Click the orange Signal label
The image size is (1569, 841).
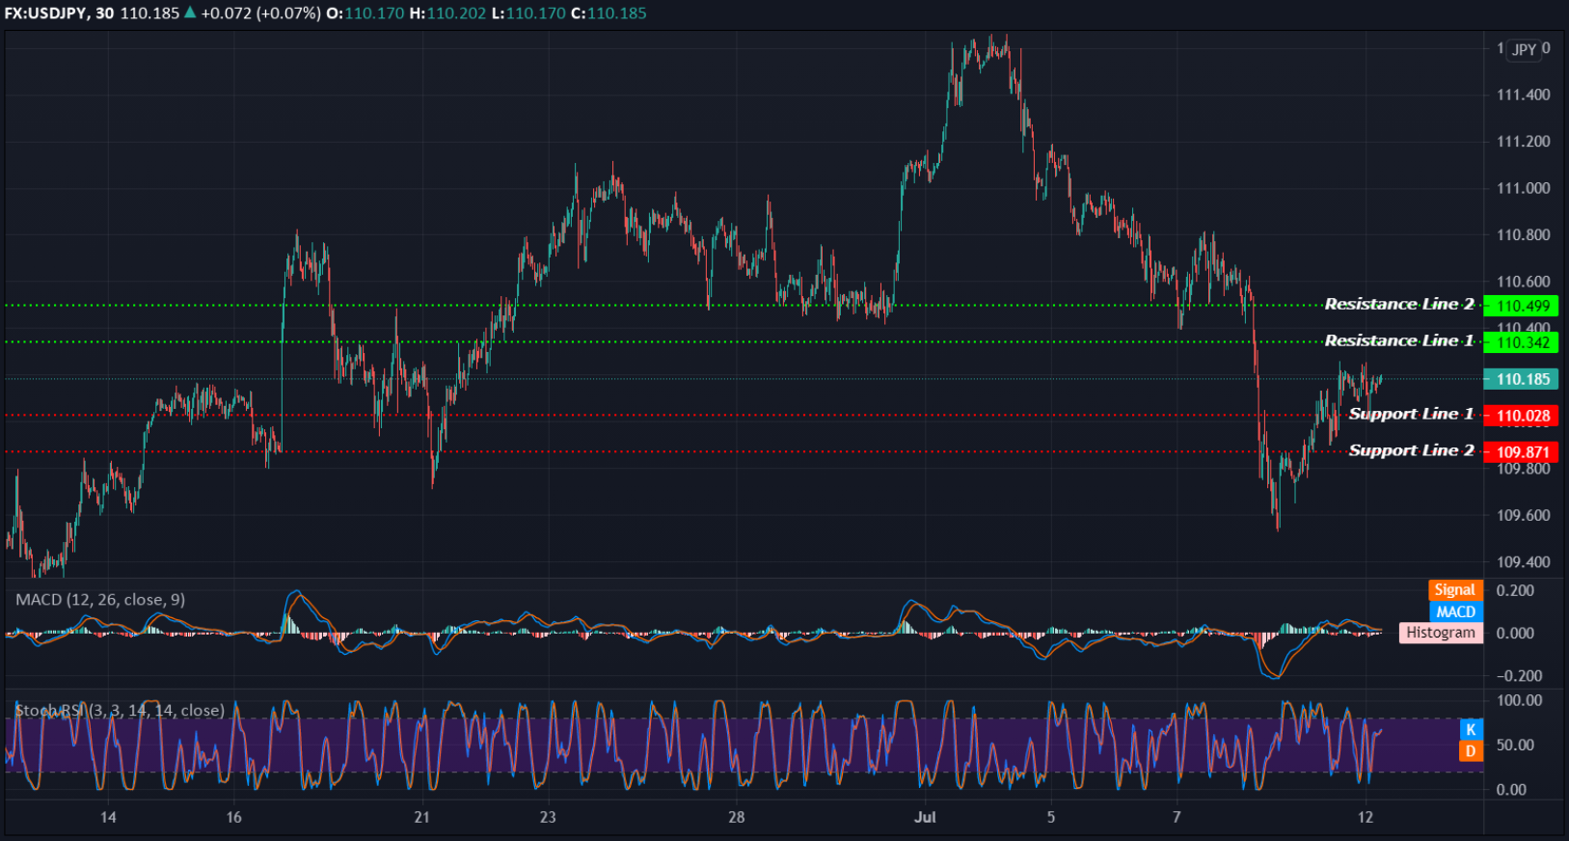(x=1455, y=590)
